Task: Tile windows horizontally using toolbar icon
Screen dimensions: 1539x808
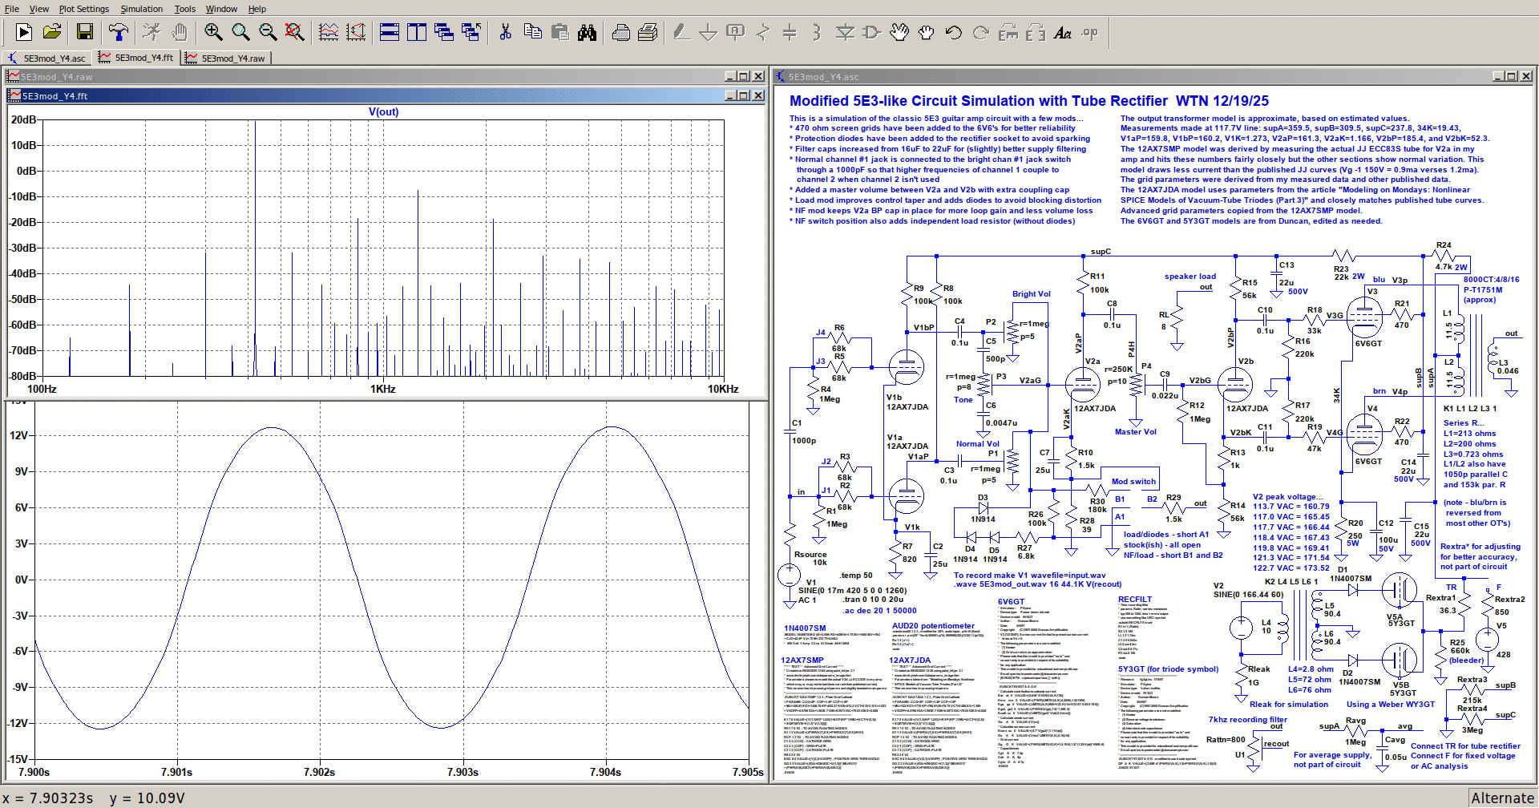Action: tap(390, 32)
